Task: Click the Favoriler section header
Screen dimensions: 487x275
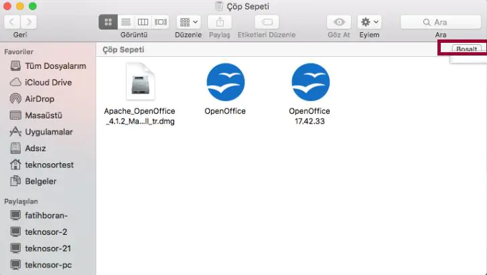Action: (19, 52)
